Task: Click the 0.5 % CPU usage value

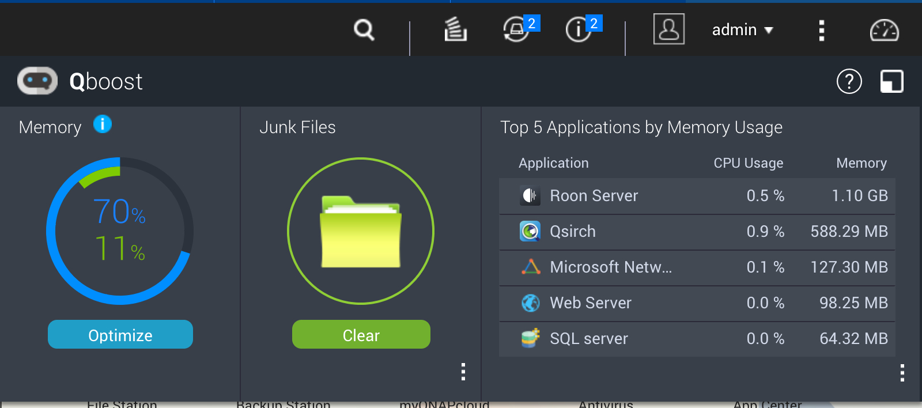Action: (766, 196)
